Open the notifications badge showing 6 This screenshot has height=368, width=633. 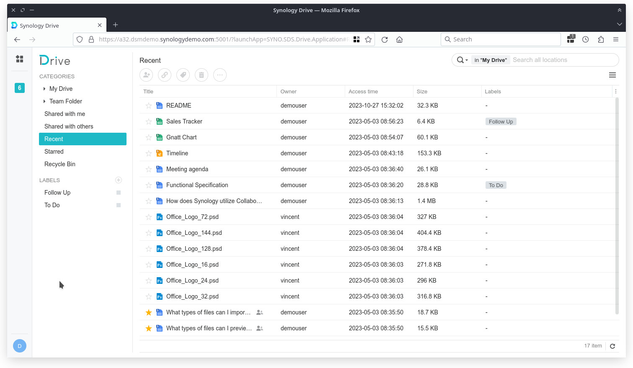(x=19, y=88)
